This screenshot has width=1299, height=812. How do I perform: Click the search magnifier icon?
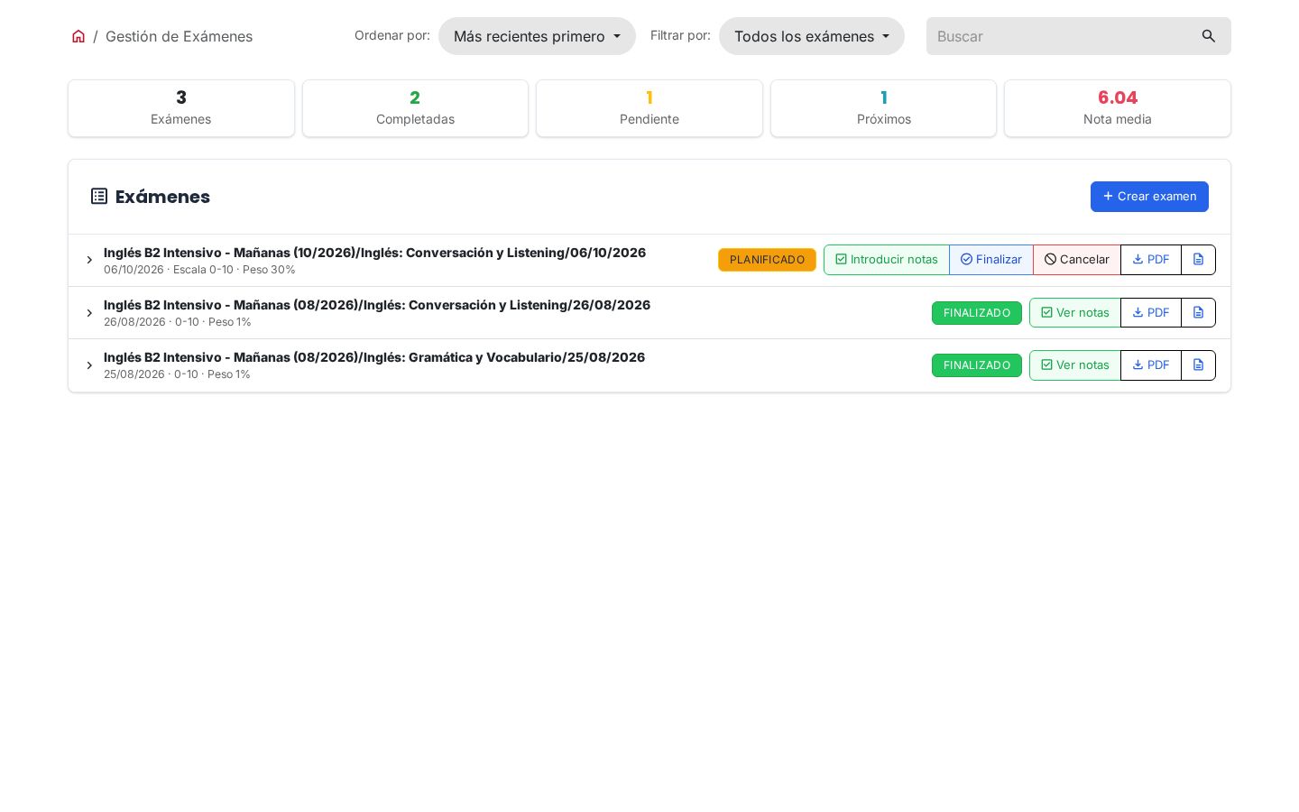(x=1209, y=36)
